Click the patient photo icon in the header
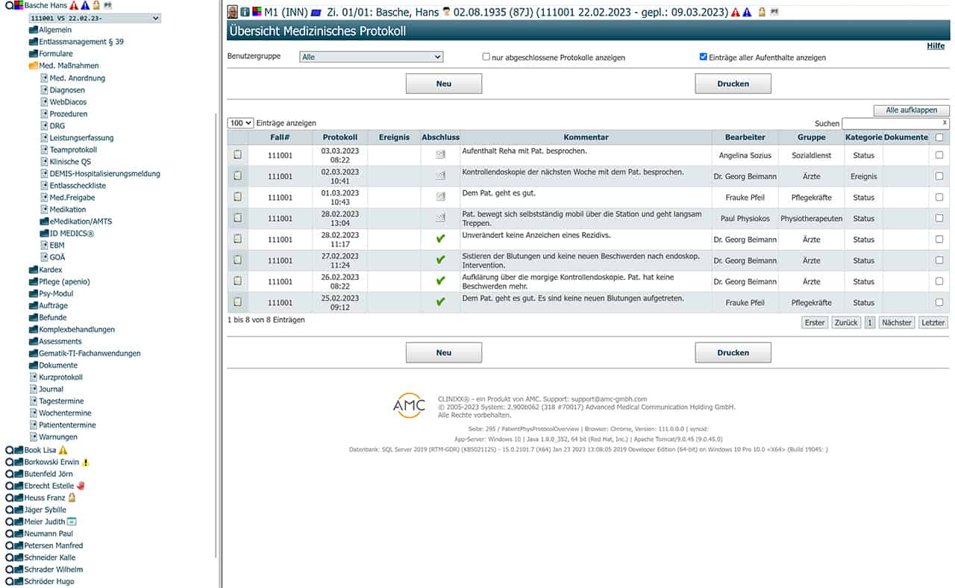The width and height of the screenshot is (955, 588). (232, 12)
